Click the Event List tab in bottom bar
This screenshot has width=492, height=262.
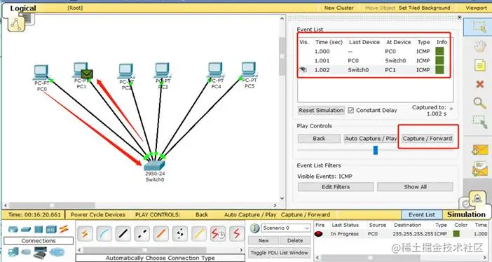pos(422,214)
